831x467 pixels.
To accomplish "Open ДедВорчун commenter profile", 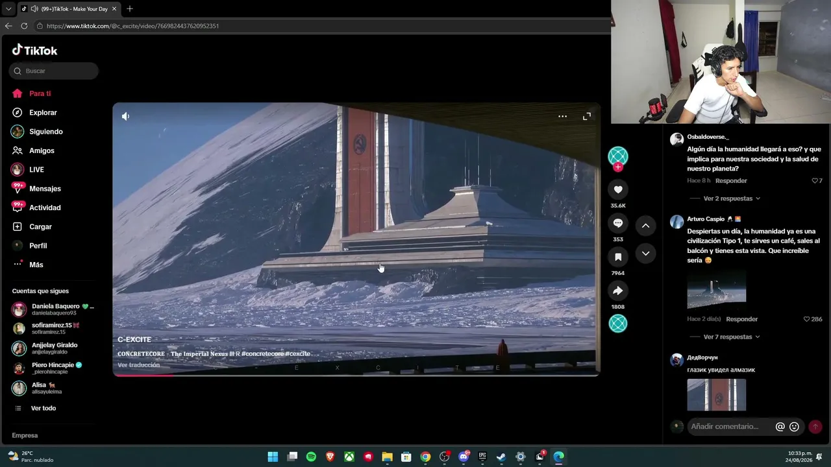I will coord(702,357).
